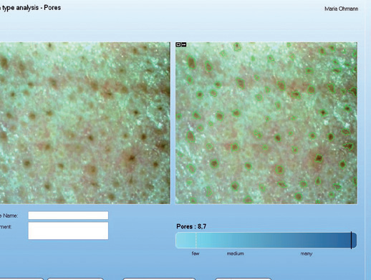
Task: Select the analyzed image with green pore outlines
Action: [x=266, y=123]
